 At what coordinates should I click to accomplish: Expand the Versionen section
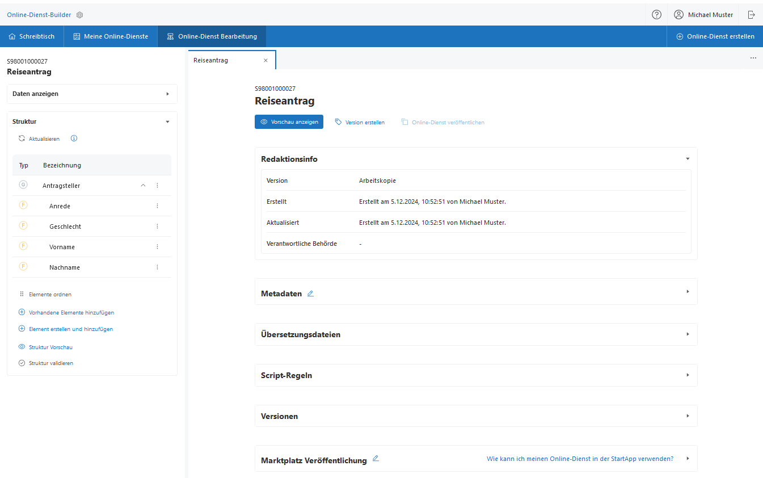point(688,416)
